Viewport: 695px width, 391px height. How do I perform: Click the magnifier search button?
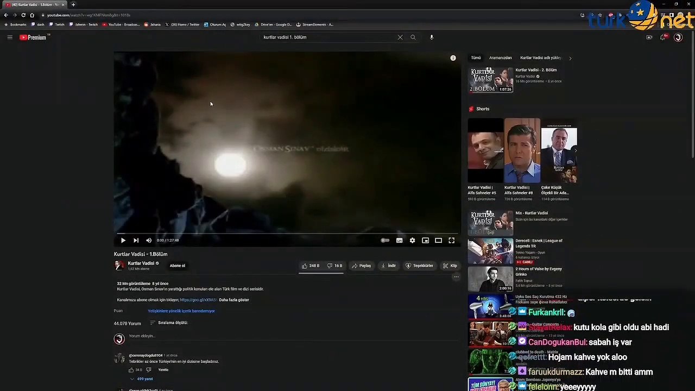click(413, 37)
